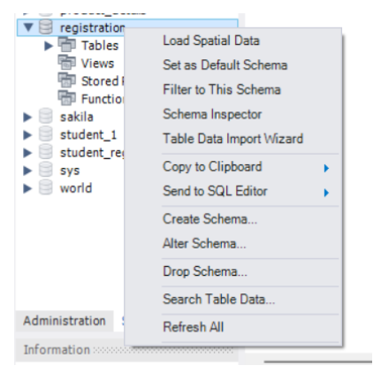
Task: Expand the Tables node under registration
Action: click(x=49, y=46)
